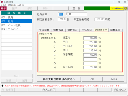
Task: Click the empty F rate field
Action: click(90, 59)
